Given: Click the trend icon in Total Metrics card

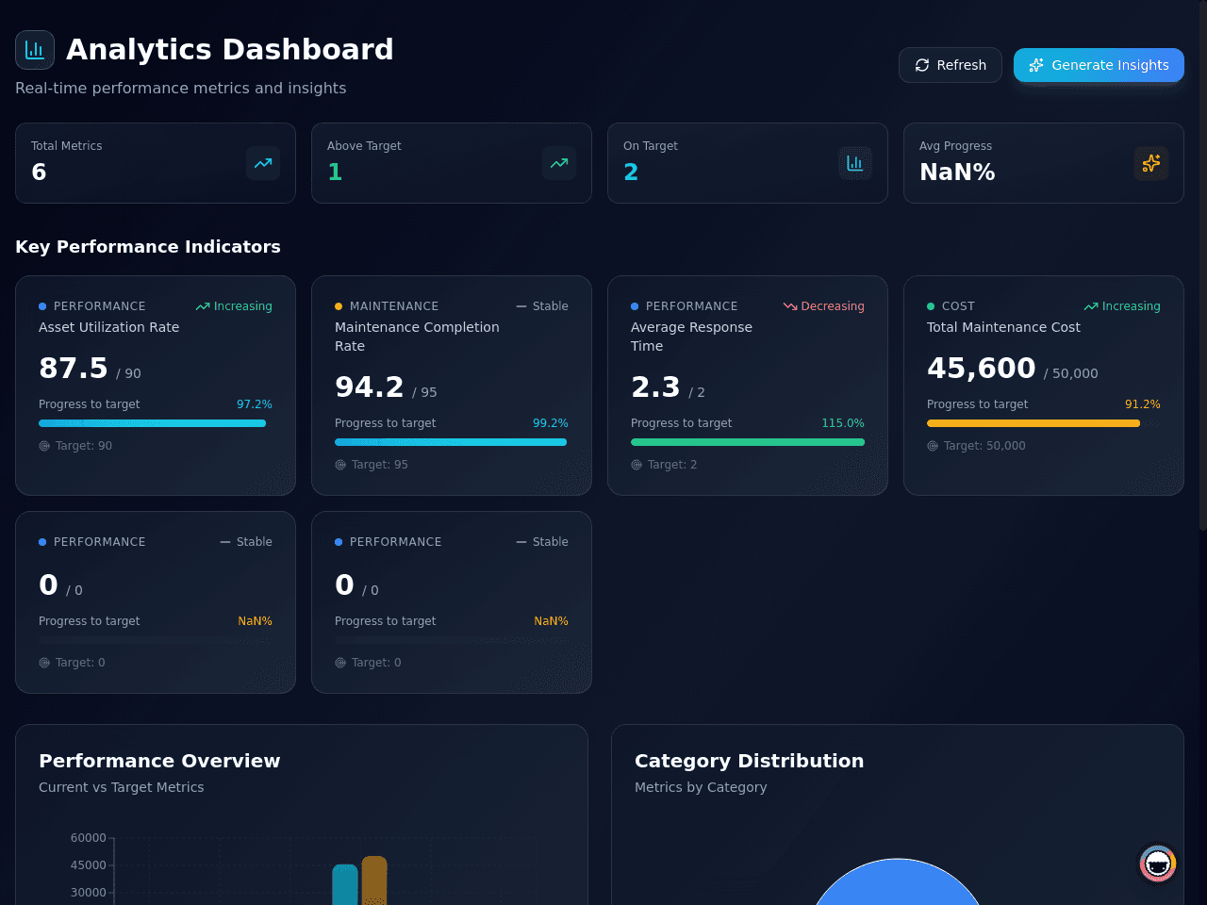Looking at the screenshot, I should click(x=263, y=163).
